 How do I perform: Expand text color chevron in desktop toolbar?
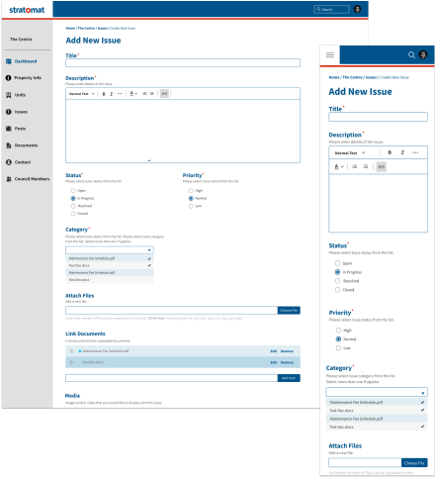pyautogui.click(x=136, y=94)
